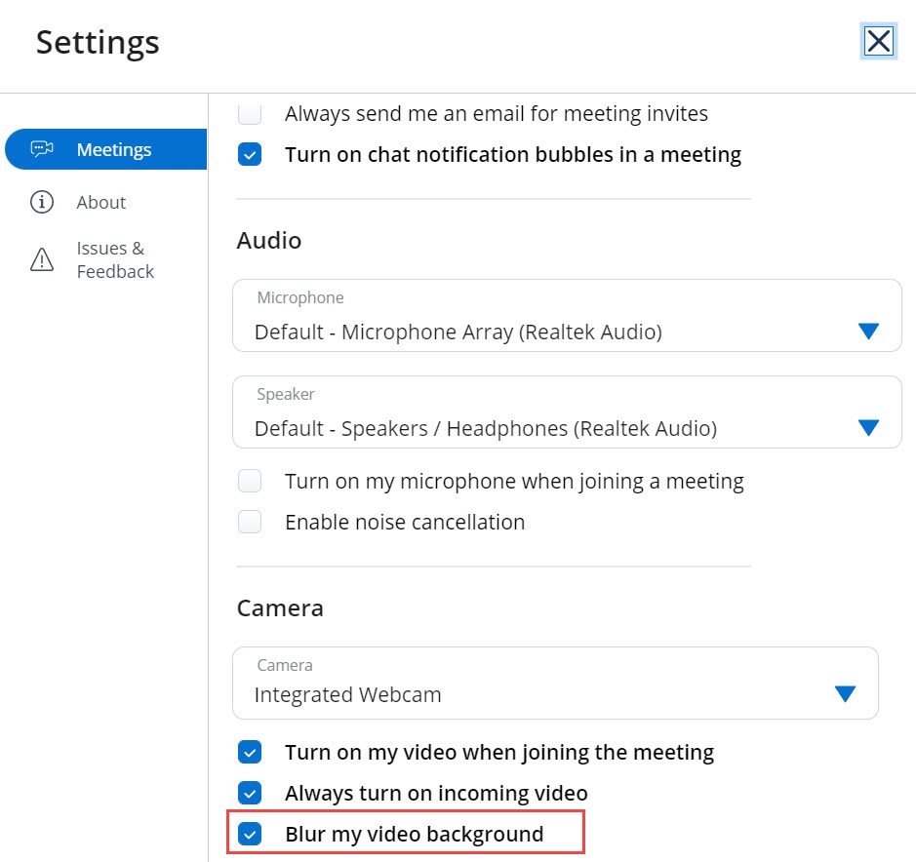The height and width of the screenshot is (862, 916).
Task: Disable chat notification bubbles in a meeting
Action: click(x=251, y=155)
